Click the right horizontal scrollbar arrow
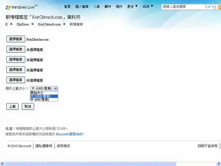The image size is (221, 166). tap(219, 164)
